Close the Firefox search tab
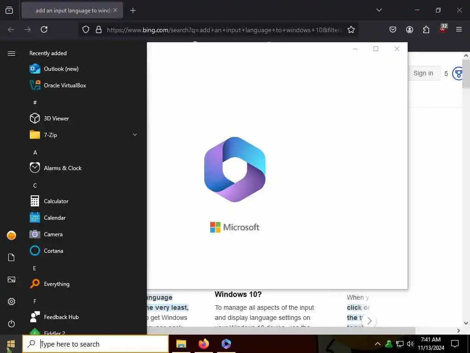 115,10
